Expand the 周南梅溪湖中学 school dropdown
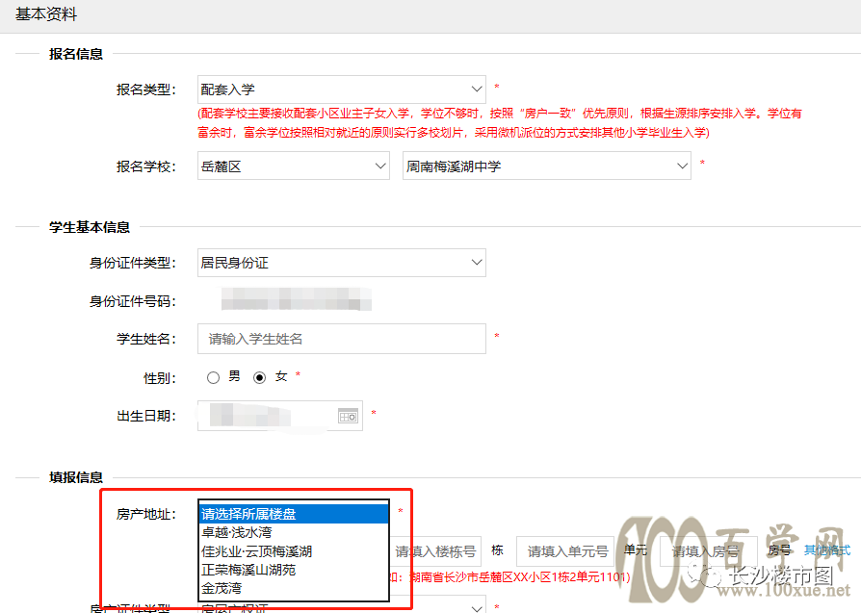The height and width of the screenshot is (613, 861). [546, 166]
